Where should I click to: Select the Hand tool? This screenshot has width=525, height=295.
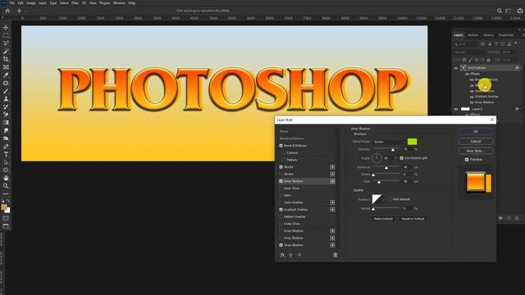[6, 178]
